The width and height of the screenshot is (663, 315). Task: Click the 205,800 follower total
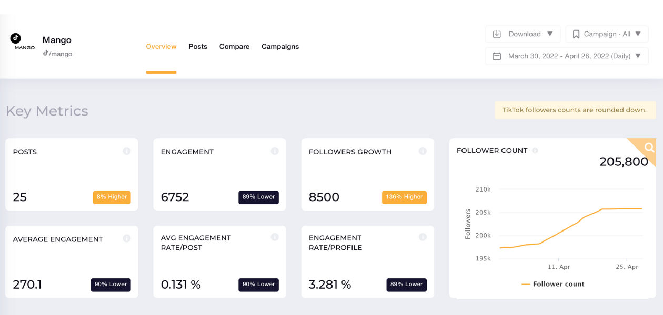point(624,162)
